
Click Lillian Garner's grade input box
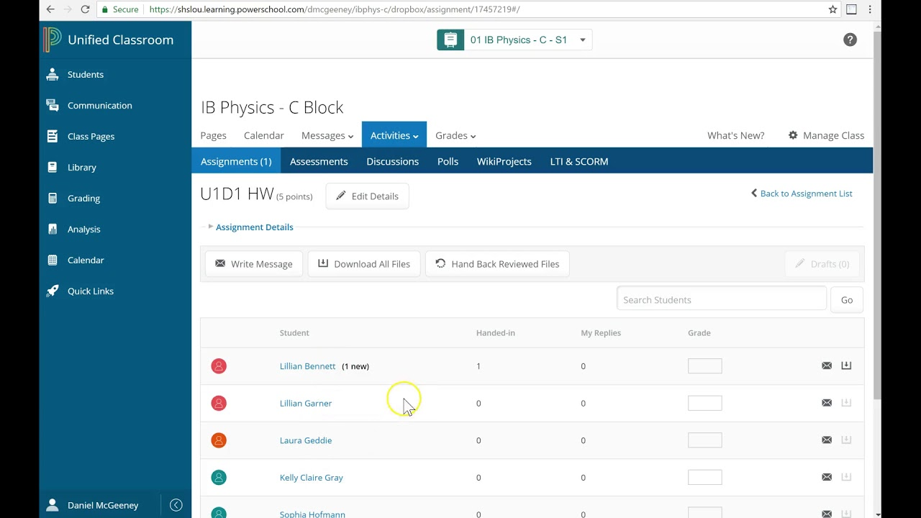coord(704,402)
